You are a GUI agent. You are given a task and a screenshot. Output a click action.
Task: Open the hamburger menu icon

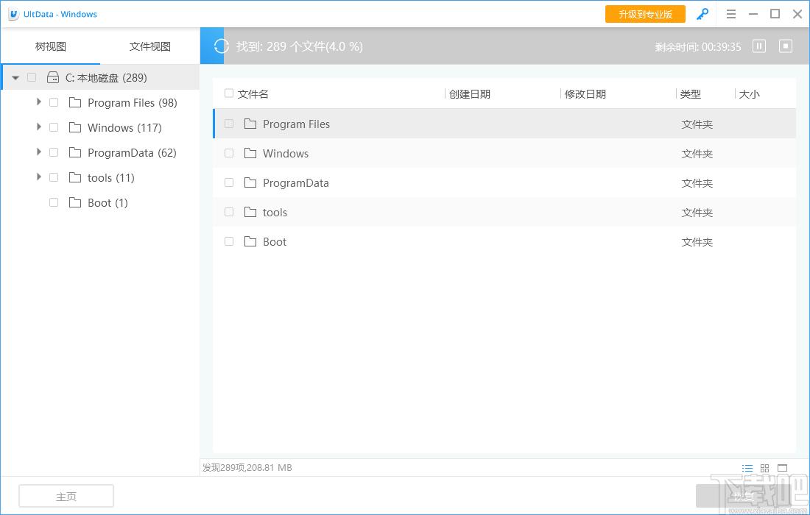pyautogui.click(x=731, y=14)
